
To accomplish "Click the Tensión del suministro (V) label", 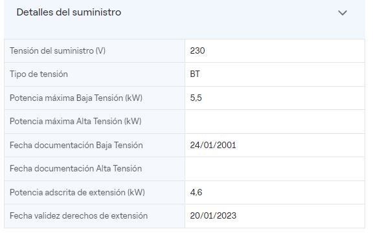I will tap(58, 51).
